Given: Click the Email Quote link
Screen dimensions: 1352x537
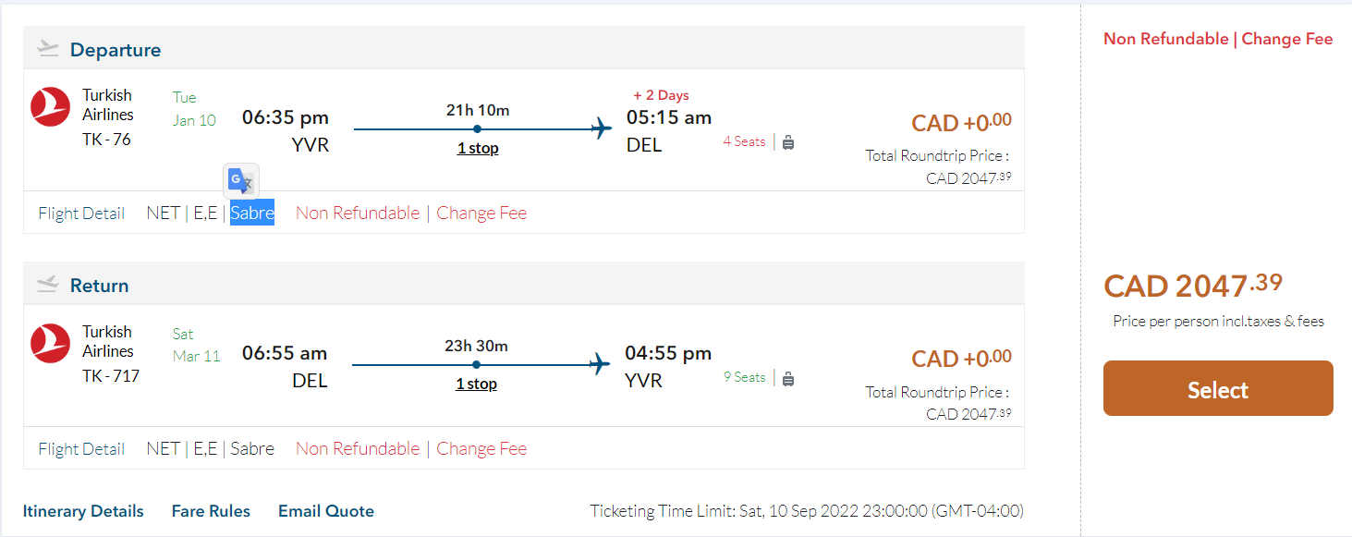Looking at the screenshot, I should (326, 511).
